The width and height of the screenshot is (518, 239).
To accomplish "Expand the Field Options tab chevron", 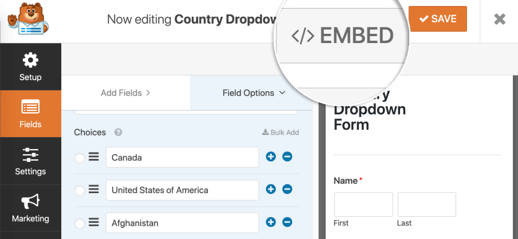I will pyautogui.click(x=282, y=93).
